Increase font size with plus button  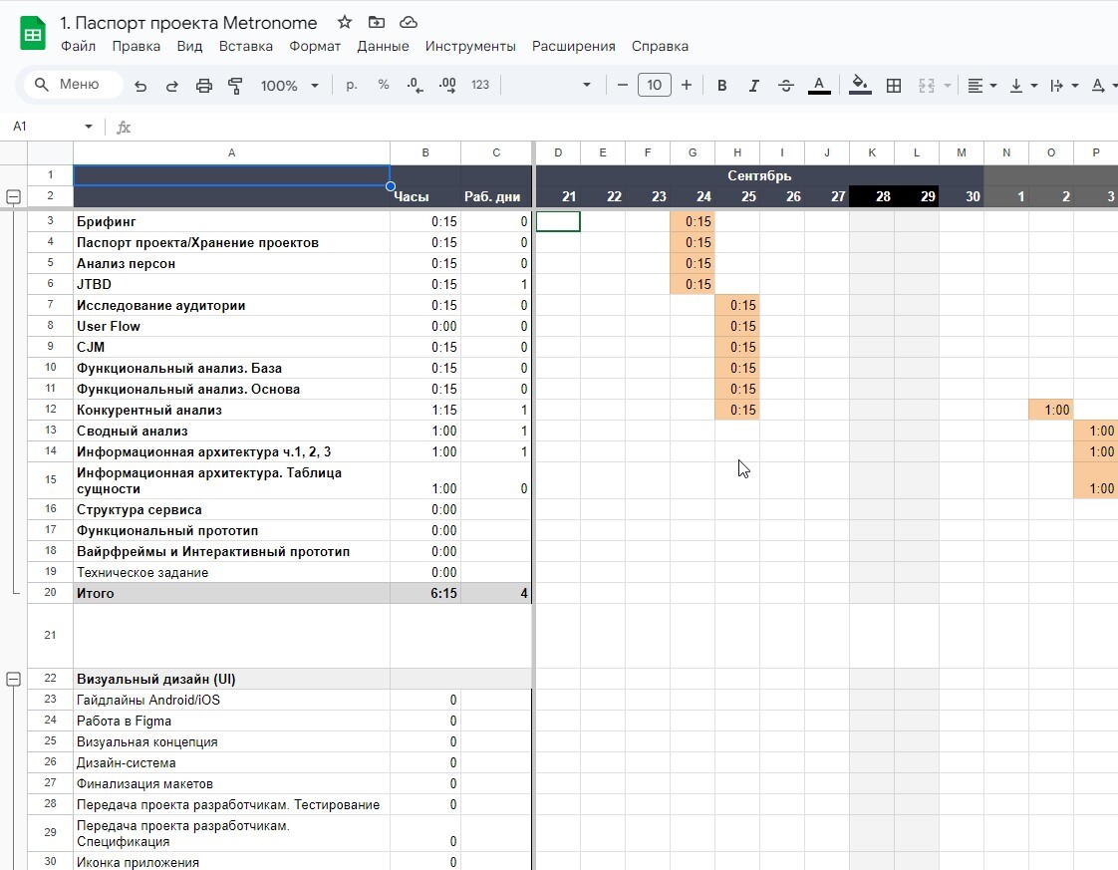coord(686,85)
